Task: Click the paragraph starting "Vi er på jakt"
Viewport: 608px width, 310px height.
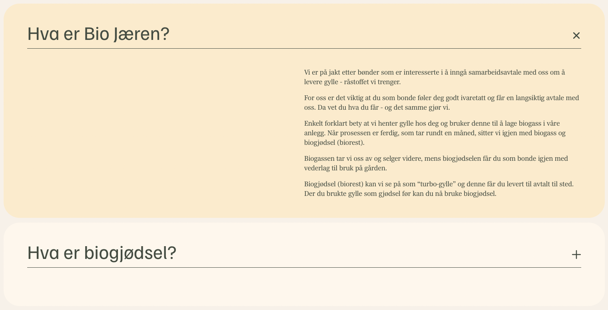Action: [434, 77]
